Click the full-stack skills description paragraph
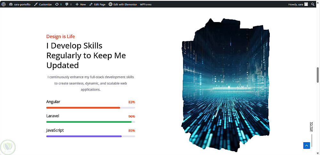 91,83
